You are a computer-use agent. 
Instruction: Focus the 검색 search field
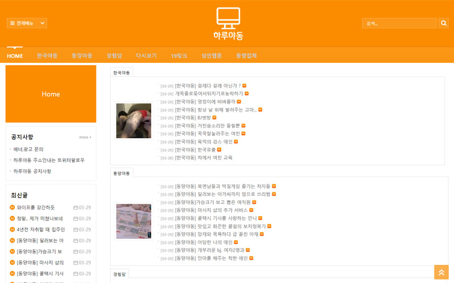click(x=400, y=23)
